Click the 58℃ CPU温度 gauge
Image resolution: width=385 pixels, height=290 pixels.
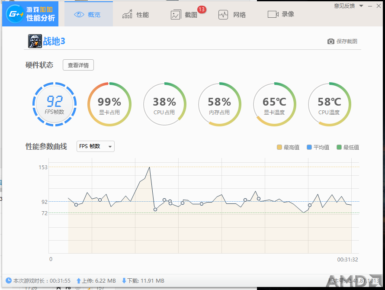click(x=329, y=104)
